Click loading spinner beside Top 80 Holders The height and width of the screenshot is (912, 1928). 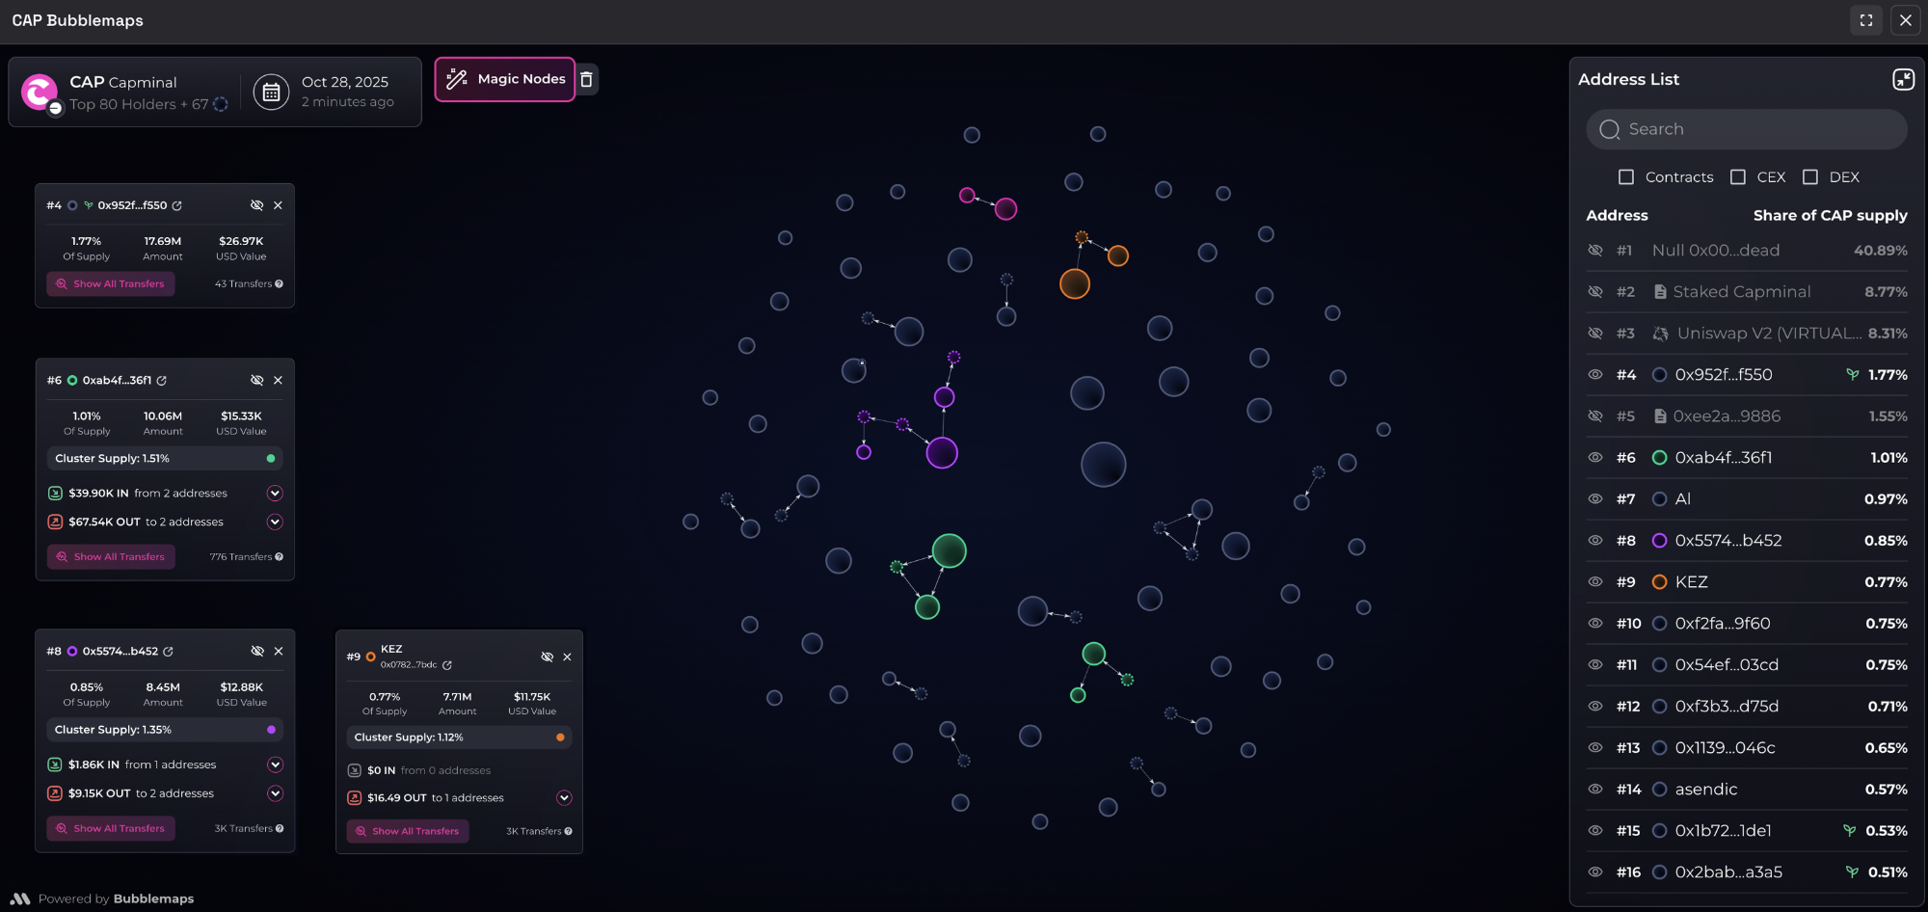pos(221,104)
